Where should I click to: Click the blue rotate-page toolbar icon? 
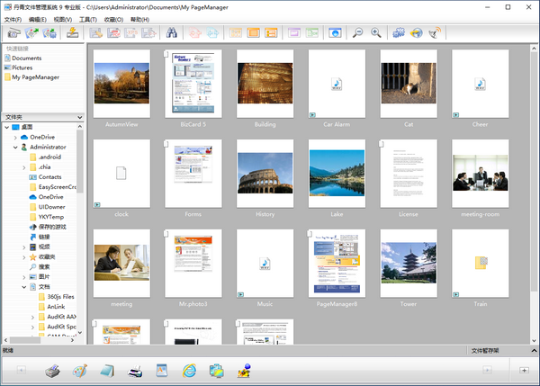(212, 33)
